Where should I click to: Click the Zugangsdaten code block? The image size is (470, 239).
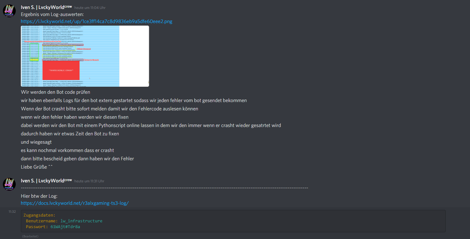(x=233, y=221)
